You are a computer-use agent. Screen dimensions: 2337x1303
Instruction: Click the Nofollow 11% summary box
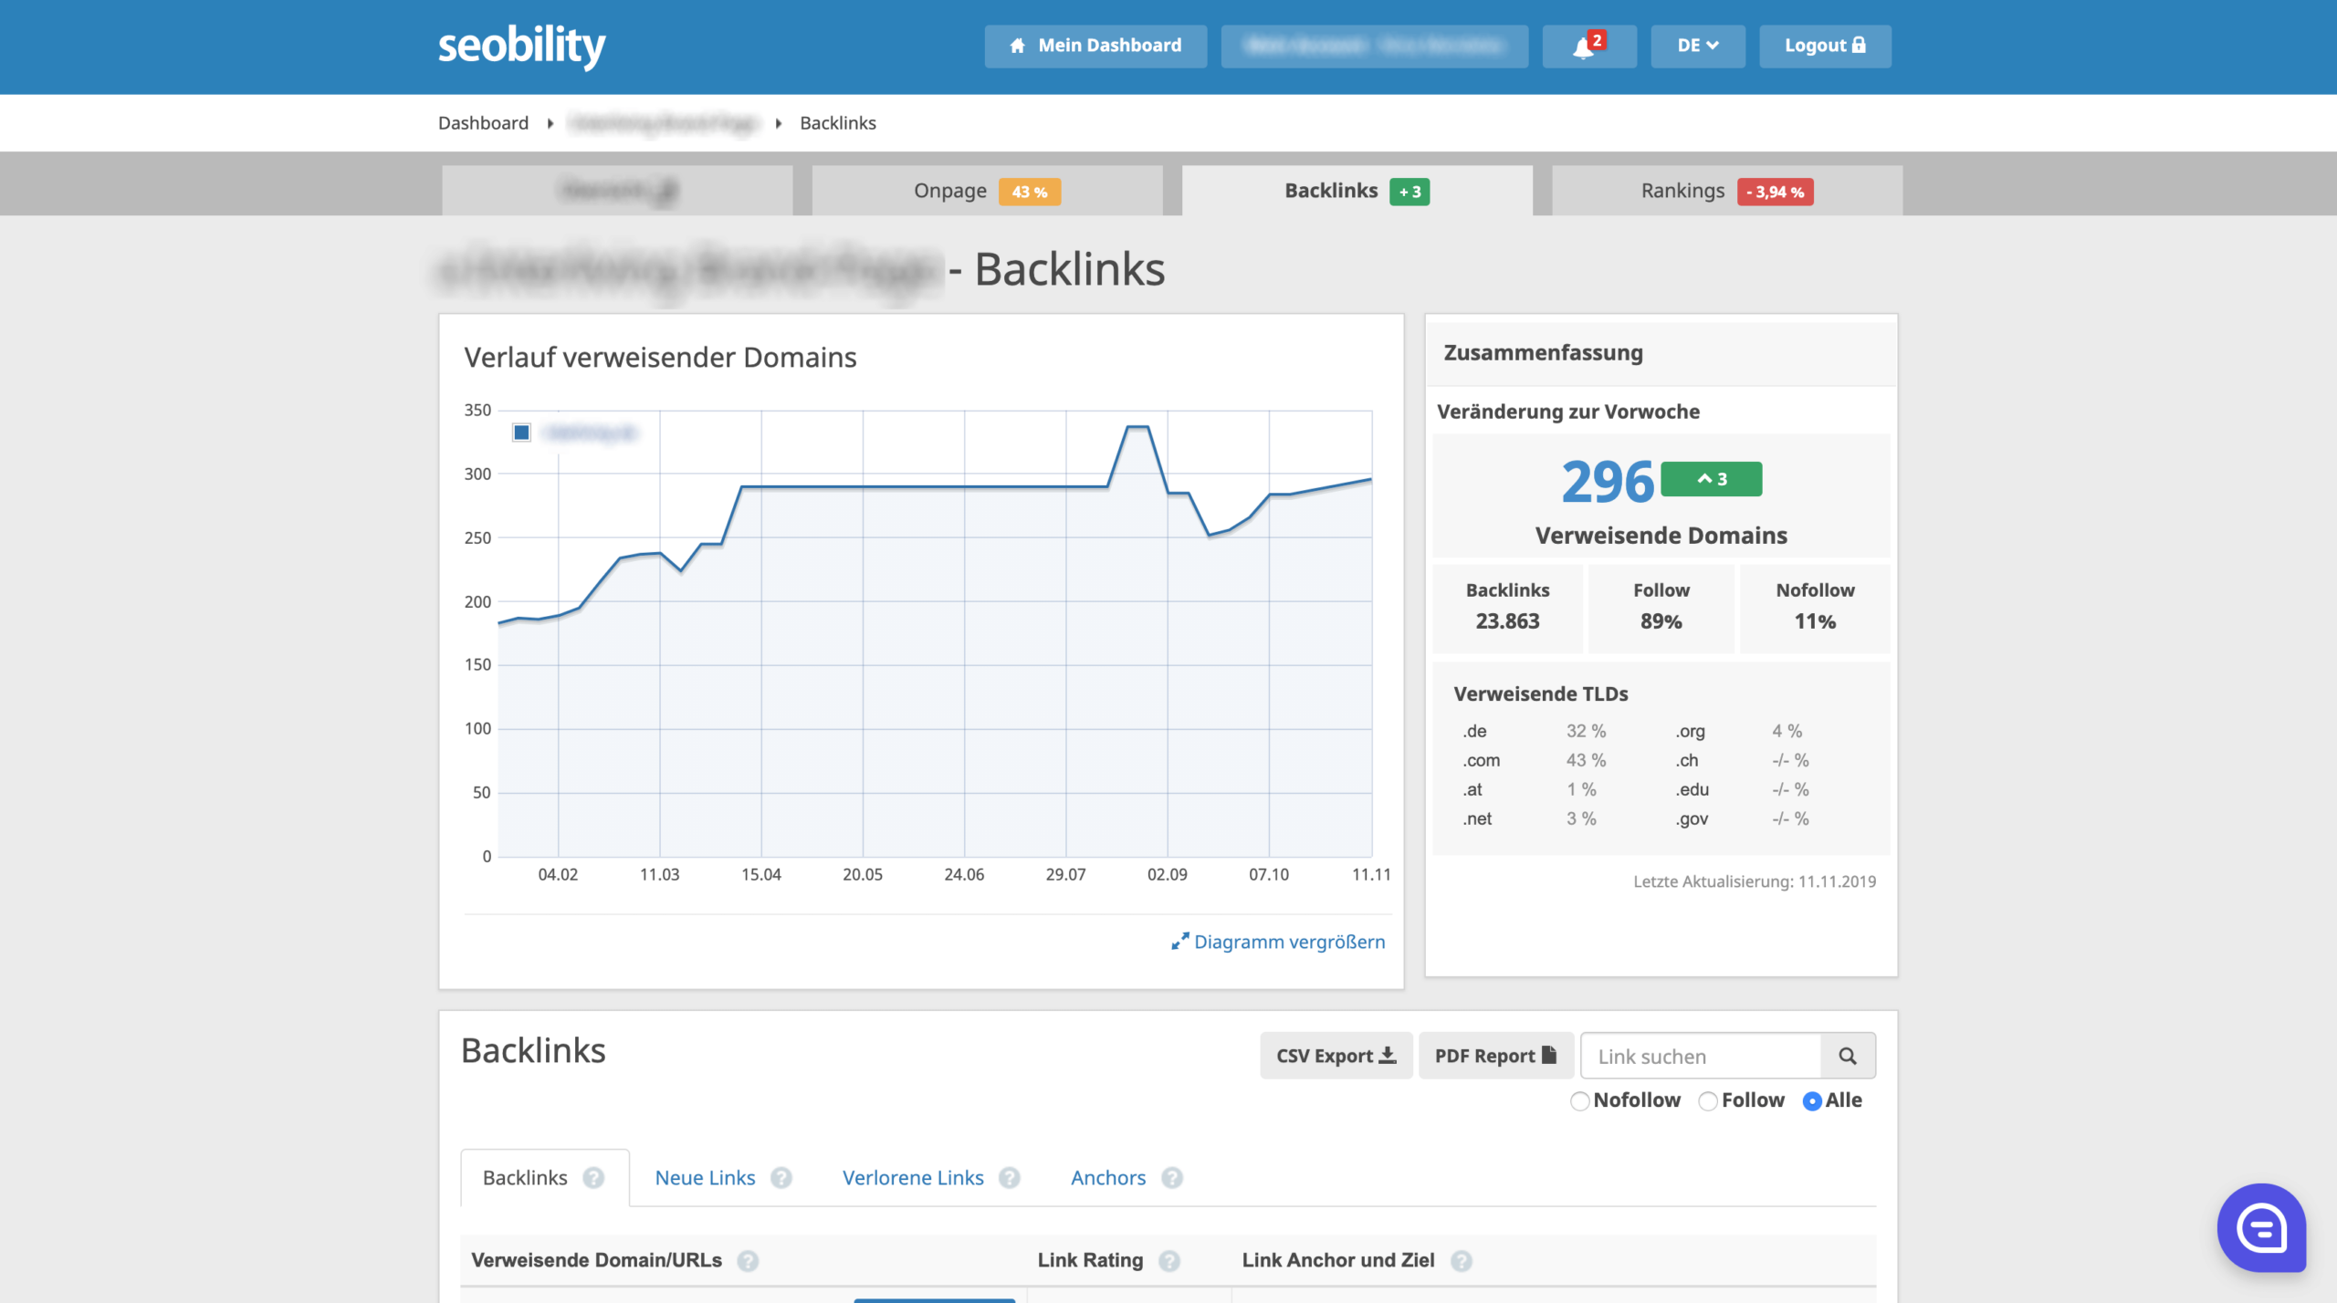point(1815,607)
